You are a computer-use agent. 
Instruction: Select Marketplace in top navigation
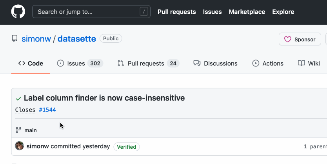[x=247, y=12]
